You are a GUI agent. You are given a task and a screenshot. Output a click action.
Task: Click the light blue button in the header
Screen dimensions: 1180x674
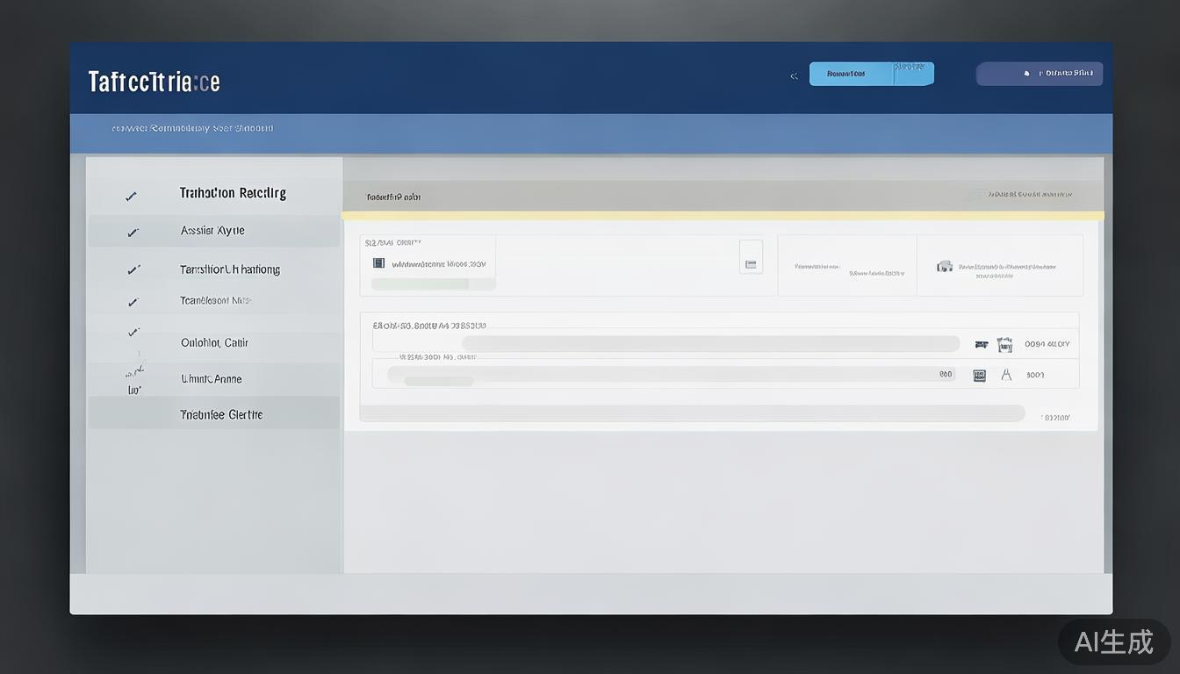pyautogui.click(x=850, y=74)
